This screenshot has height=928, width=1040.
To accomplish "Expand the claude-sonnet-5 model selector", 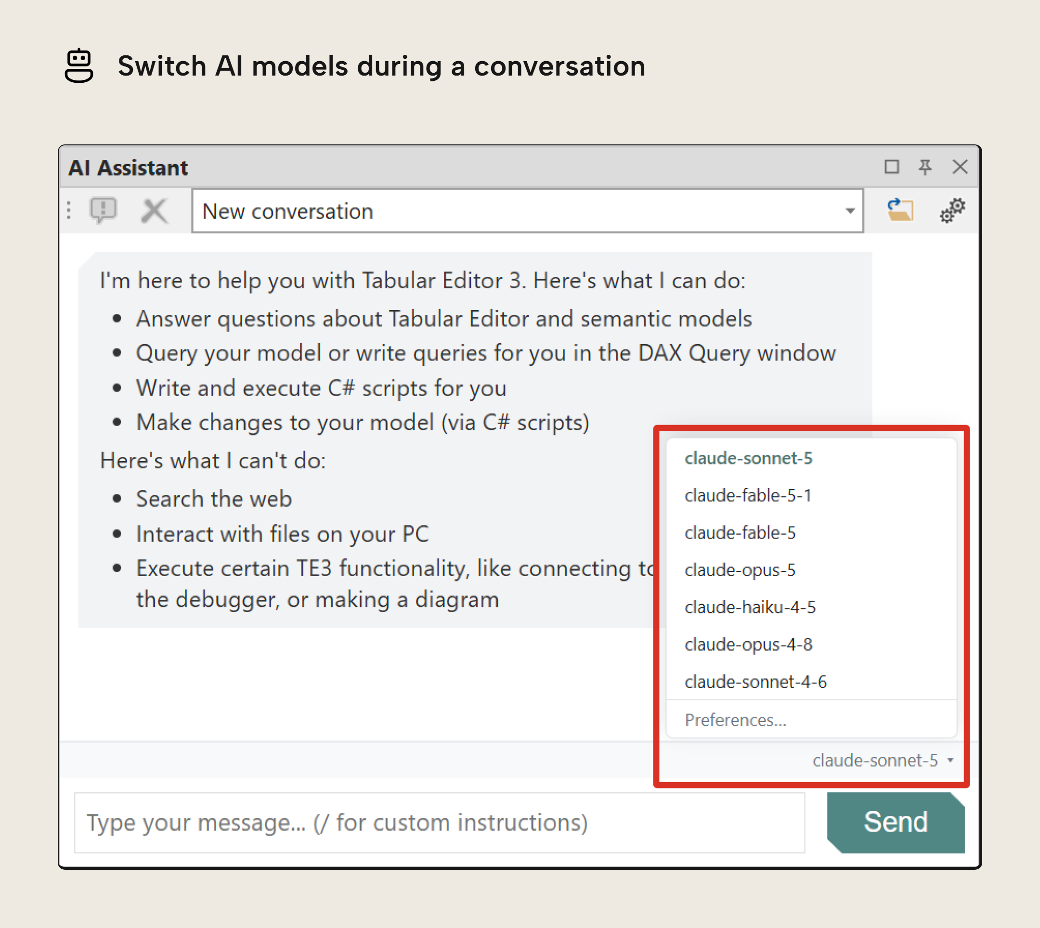I will [x=883, y=760].
